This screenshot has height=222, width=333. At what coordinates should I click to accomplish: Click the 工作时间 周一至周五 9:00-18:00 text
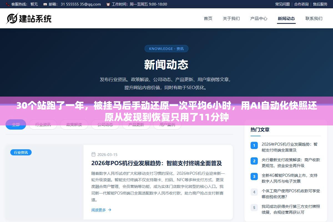[139, 4]
